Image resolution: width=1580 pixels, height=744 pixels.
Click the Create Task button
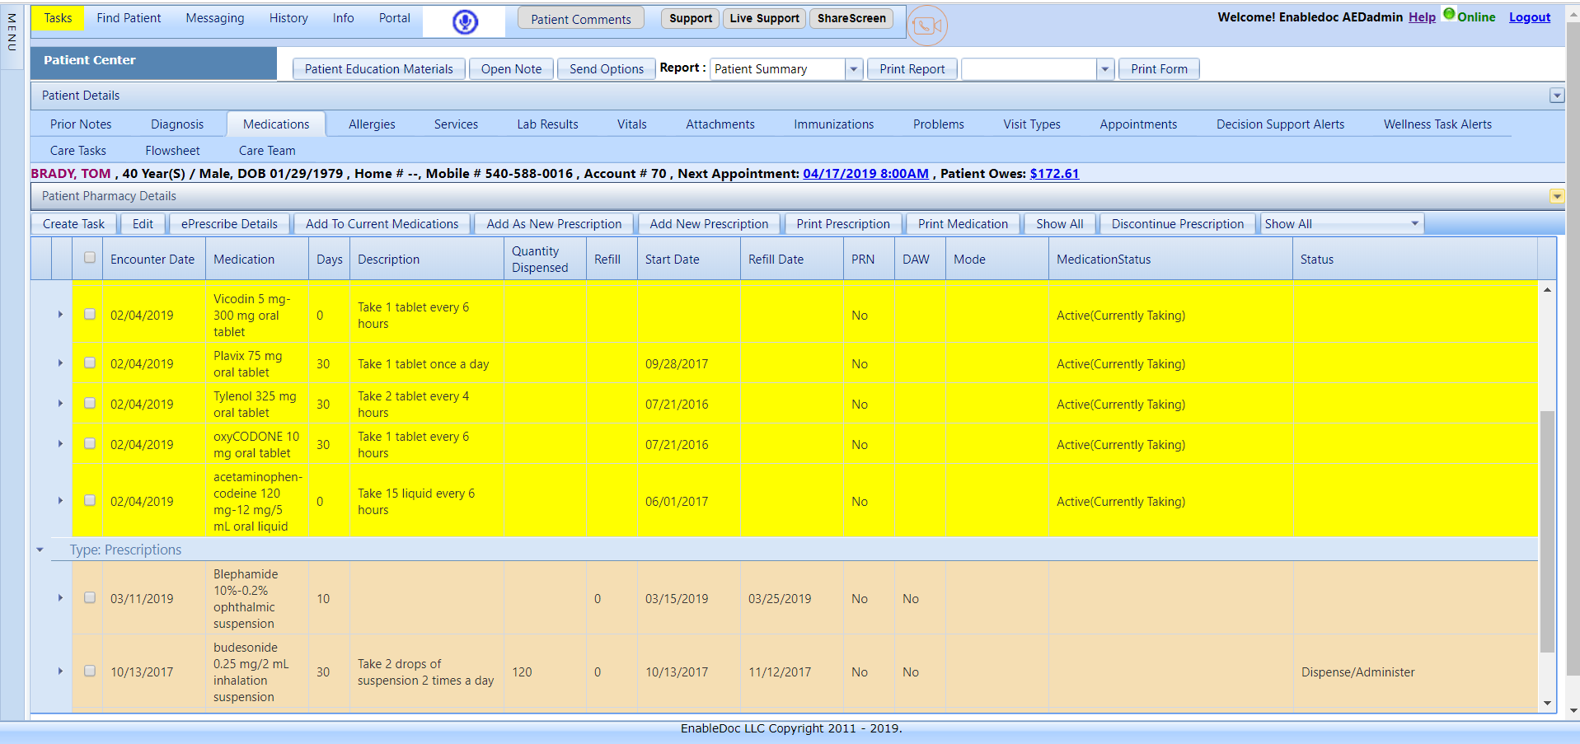pyautogui.click(x=73, y=224)
